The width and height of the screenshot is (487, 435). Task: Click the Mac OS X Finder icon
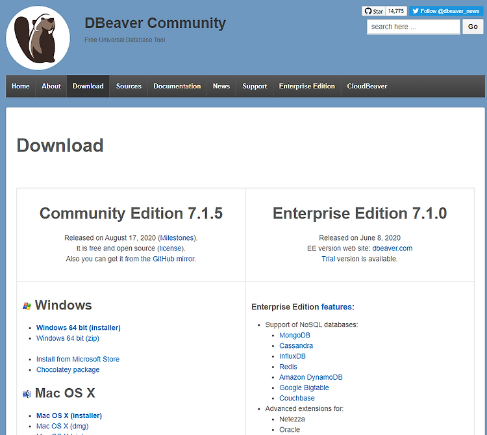point(27,394)
